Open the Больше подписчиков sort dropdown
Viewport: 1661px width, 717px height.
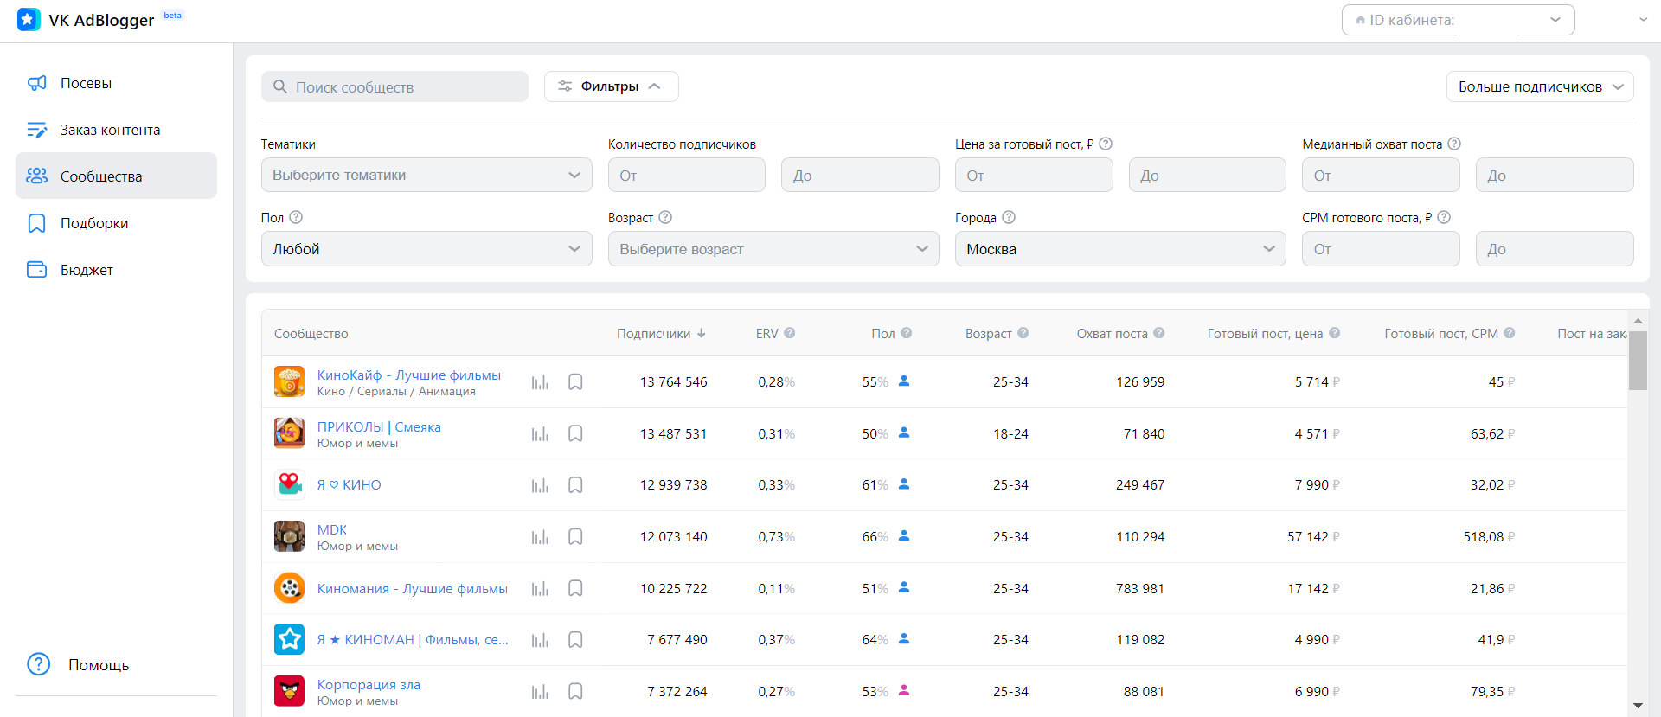(1540, 86)
